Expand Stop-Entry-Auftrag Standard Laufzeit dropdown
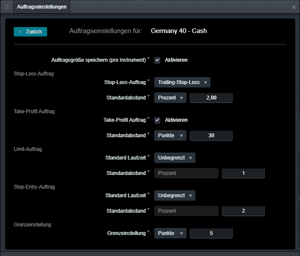Viewport: 300px width, 256px height. click(174, 196)
